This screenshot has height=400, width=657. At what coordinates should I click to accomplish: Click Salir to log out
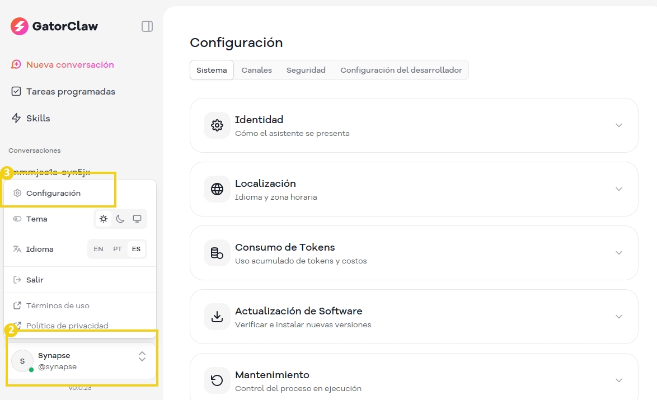click(x=36, y=279)
